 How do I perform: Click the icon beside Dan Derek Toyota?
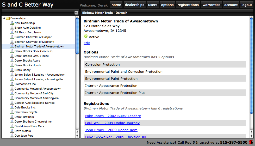tap(12, 112)
